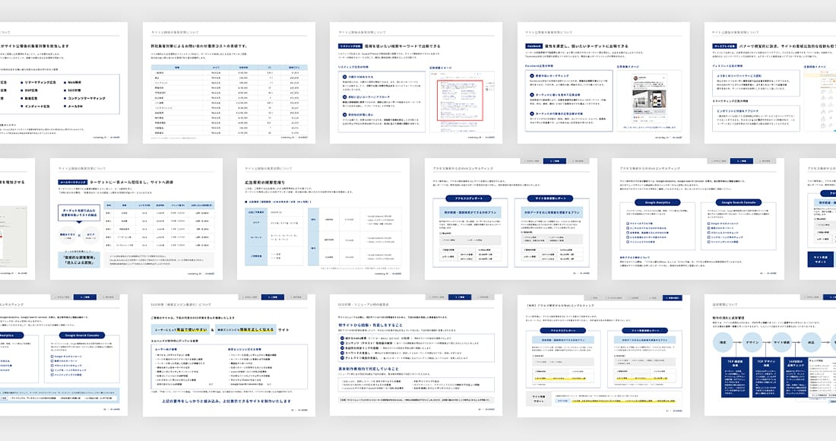Open the slide with Google Analytics and Search Console boxes
Viewport: 836px width, 441px height.
(698, 219)
